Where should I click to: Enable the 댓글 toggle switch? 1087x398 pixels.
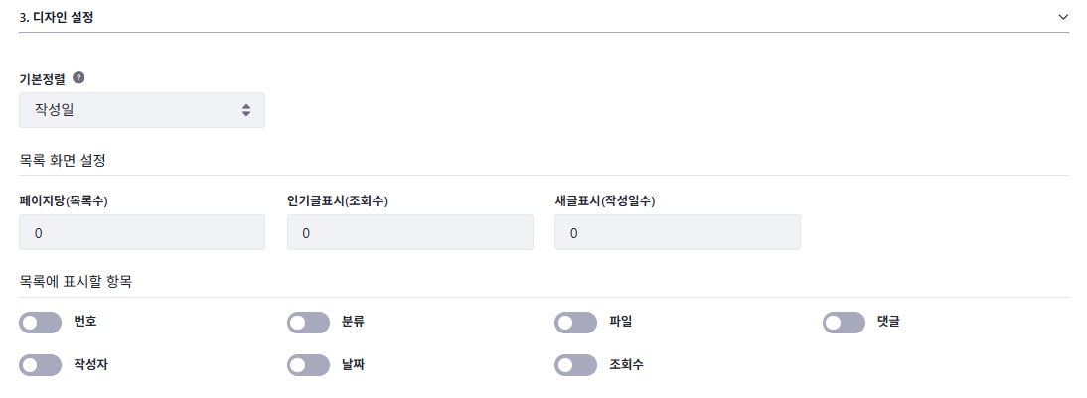[844, 322]
